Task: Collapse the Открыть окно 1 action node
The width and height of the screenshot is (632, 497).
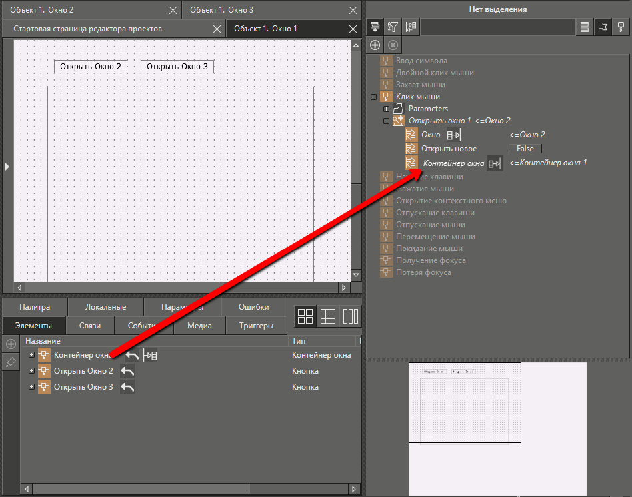Action: (386, 121)
